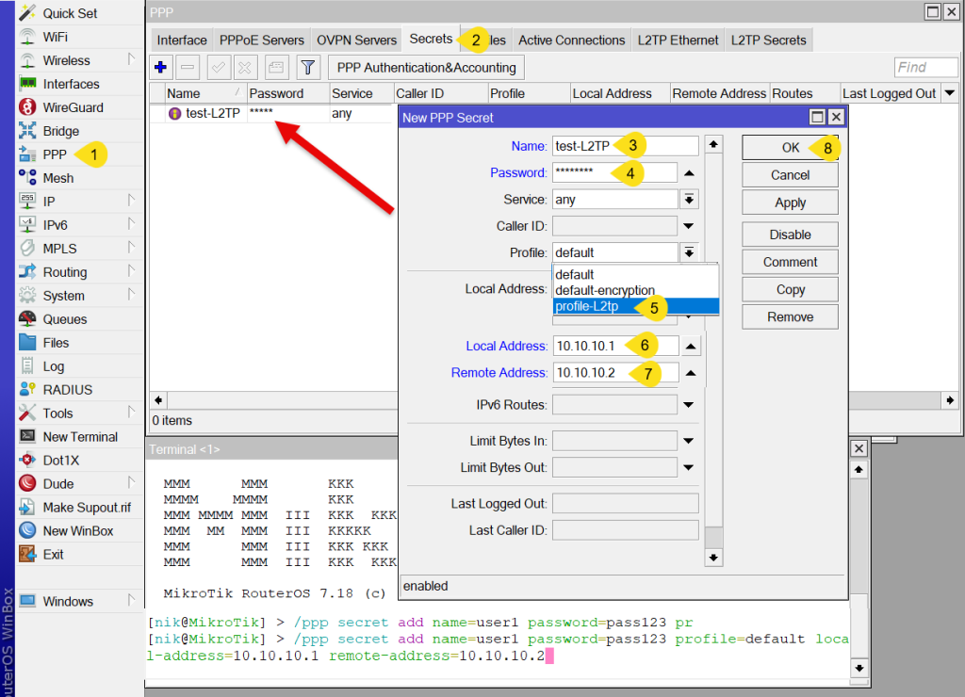Click Make Supout.rif icon
This screenshot has height=697, width=965.
(27, 508)
